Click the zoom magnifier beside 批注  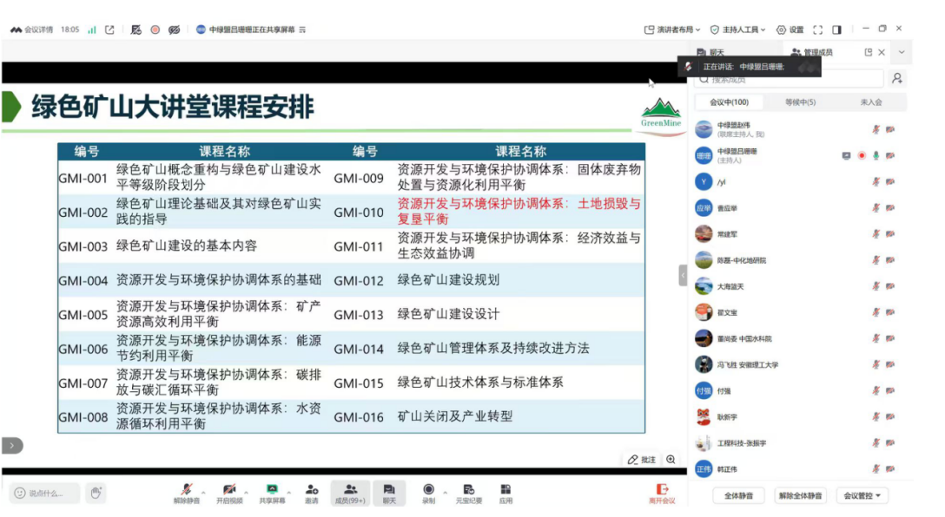(671, 460)
